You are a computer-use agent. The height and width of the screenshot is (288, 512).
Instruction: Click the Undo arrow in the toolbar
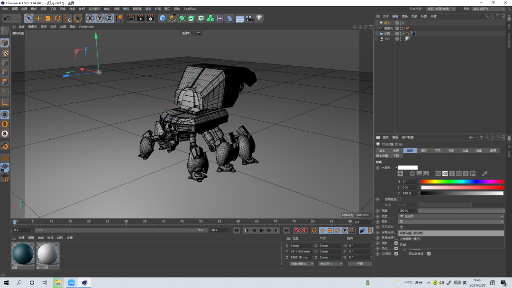7,18
